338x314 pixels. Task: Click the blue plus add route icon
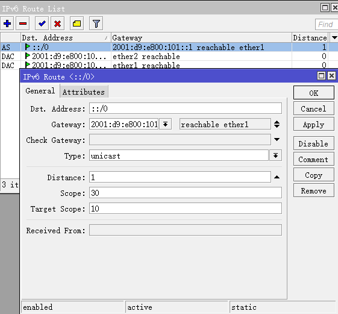click(x=7, y=24)
